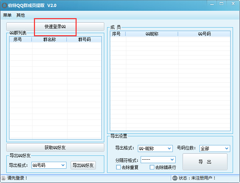This screenshot has width=240, height=183.
Task: Maximize the 伯特QQ群成员提取 window
Action: click(221, 4)
